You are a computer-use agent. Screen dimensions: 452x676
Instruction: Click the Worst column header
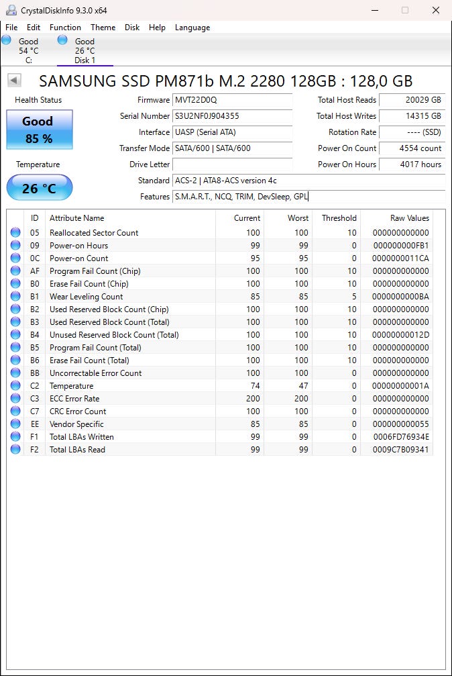pyautogui.click(x=288, y=218)
